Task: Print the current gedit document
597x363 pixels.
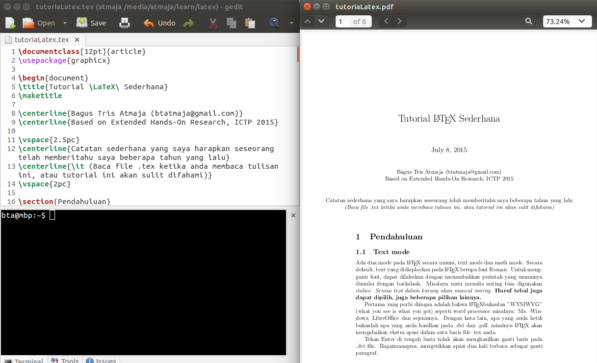Action: (125, 23)
